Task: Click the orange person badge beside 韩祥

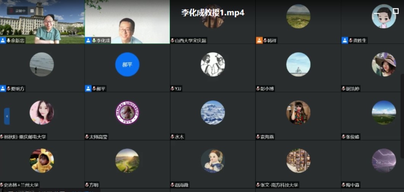Action: click(x=259, y=40)
